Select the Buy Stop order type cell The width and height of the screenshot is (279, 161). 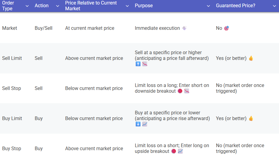11,149
